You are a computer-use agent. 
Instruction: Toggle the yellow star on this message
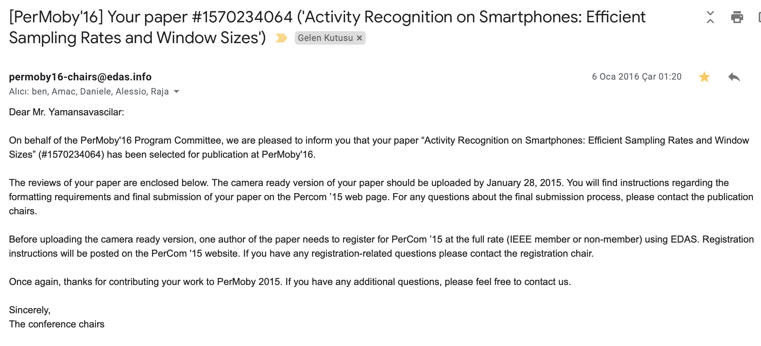pyautogui.click(x=704, y=77)
